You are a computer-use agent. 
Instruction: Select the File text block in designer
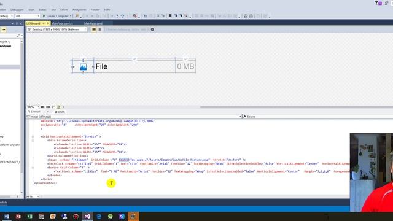[x=101, y=66]
